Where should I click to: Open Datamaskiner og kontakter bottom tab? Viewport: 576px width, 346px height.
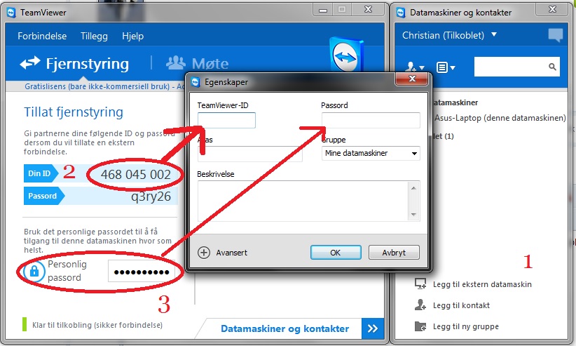point(284,328)
